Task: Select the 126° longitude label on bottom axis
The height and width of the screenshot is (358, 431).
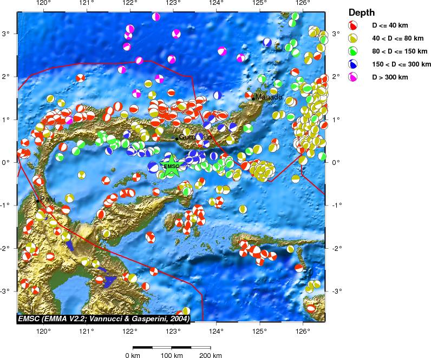Action: (302, 331)
